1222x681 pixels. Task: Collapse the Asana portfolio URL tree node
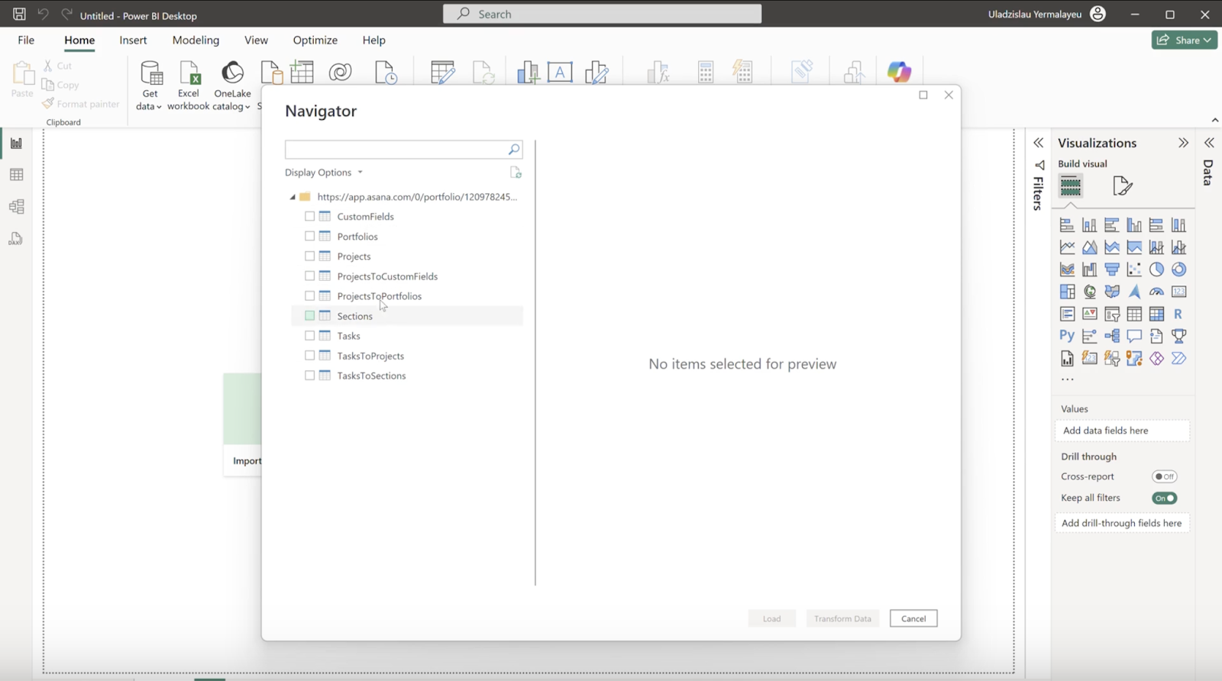(x=293, y=197)
